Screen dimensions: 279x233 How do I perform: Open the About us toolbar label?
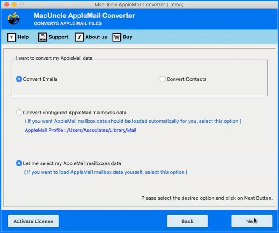[96, 37]
